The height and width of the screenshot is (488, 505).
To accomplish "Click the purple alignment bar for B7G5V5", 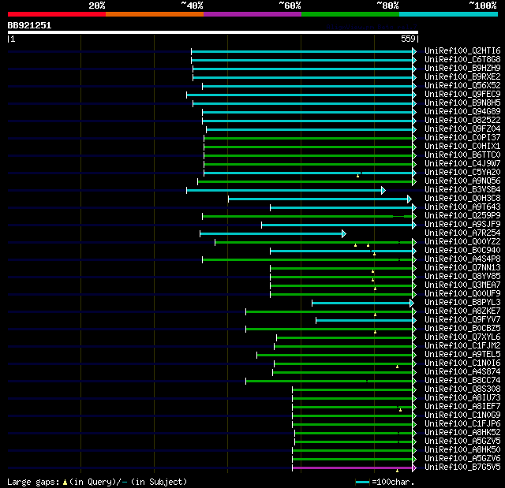I will [x=353, y=468].
